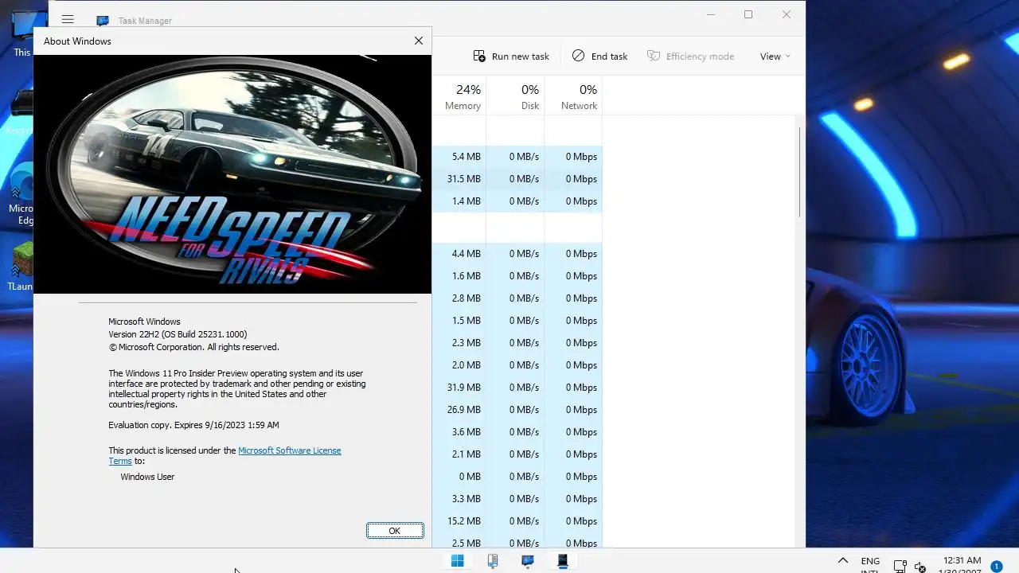The width and height of the screenshot is (1019, 573).
Task: Click the Task Manager app icon in title bar
Action: point(103,21)
